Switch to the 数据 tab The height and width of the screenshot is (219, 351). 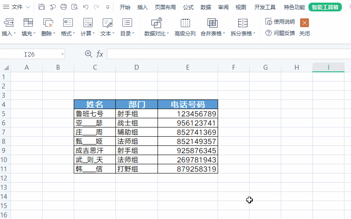coord(206,7)
